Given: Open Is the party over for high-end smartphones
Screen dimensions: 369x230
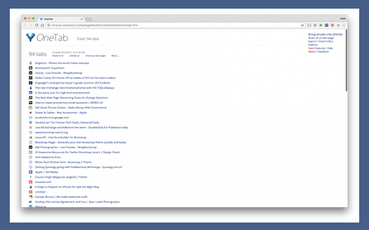Looking at the screenshot, I should [x=62, y=93].
